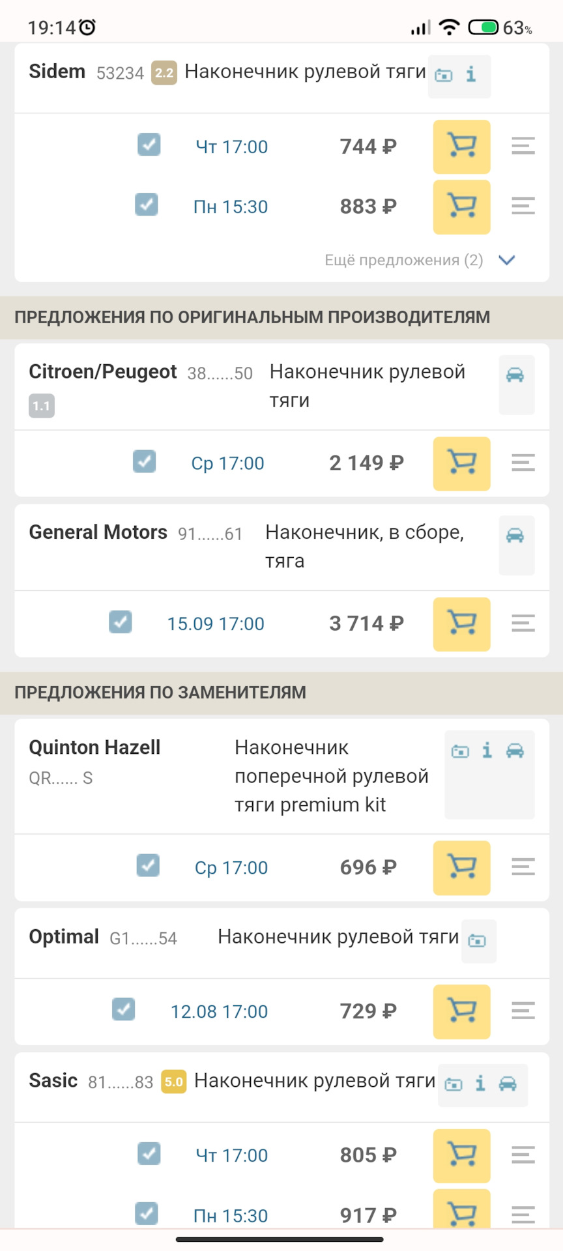Open the photo icon for the Optimal part
The width and height of the screenshot is (563, 1251).
coord(478,941)
